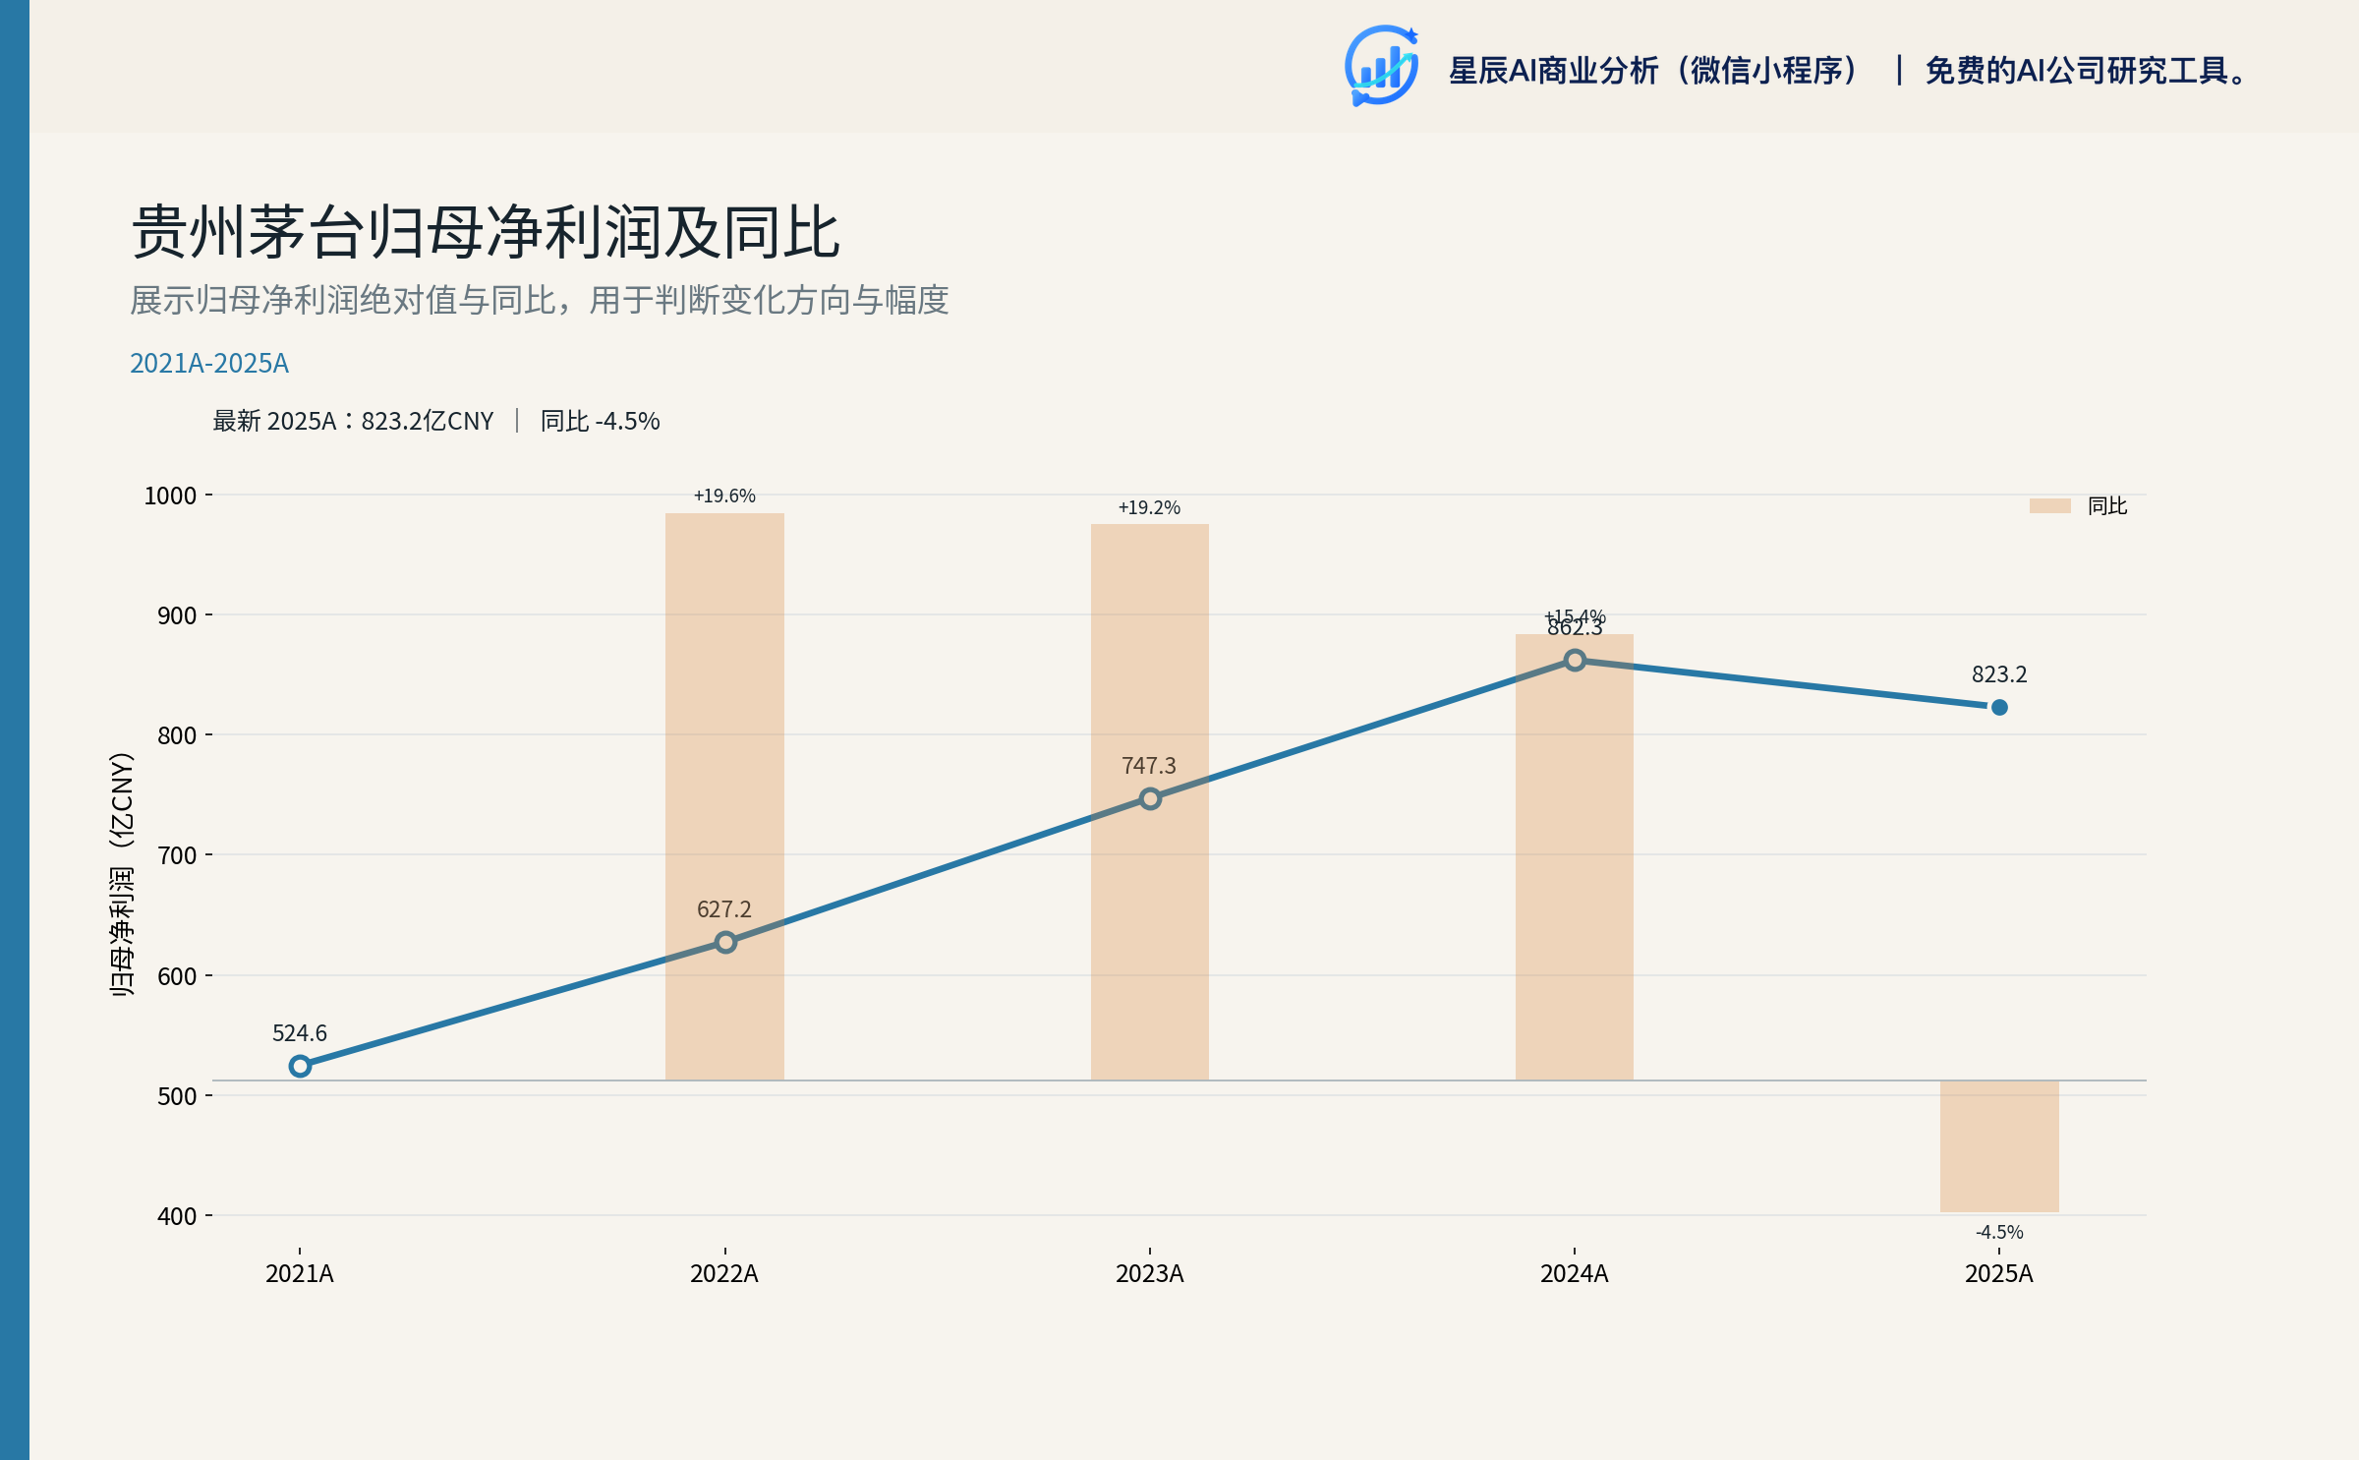Click the 700 y-axis tick label
The height and width of the screenshot is (1460, 2359).
177,855
